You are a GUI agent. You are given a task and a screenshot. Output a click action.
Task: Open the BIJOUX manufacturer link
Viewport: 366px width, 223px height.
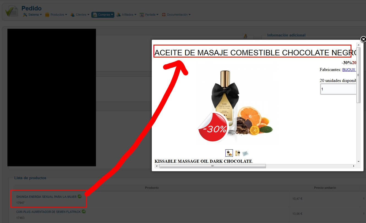click(x=349, y=70)
